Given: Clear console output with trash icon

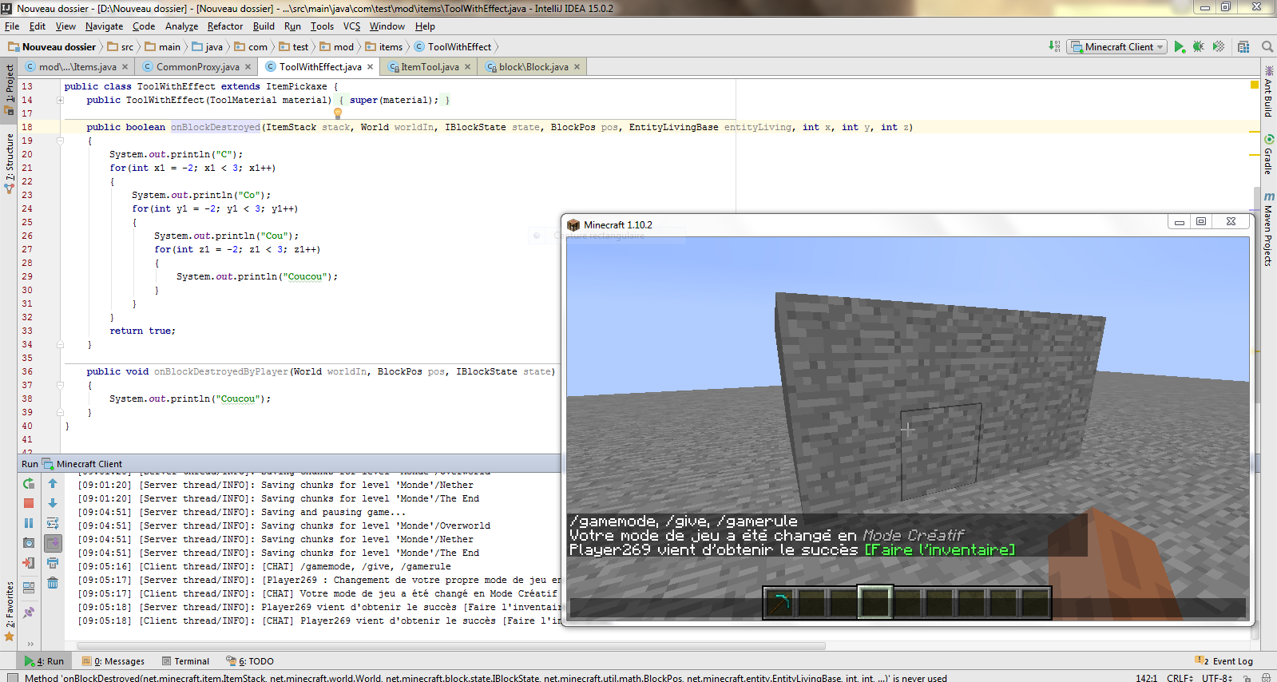Looking at the screenshot, I should [53, 583].
